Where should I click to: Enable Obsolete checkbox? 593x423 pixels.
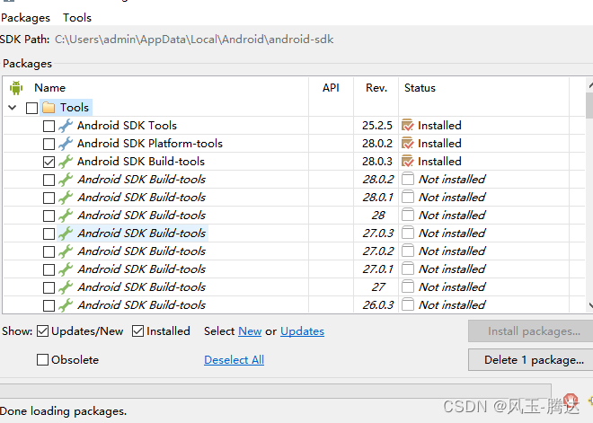point(42,359)
